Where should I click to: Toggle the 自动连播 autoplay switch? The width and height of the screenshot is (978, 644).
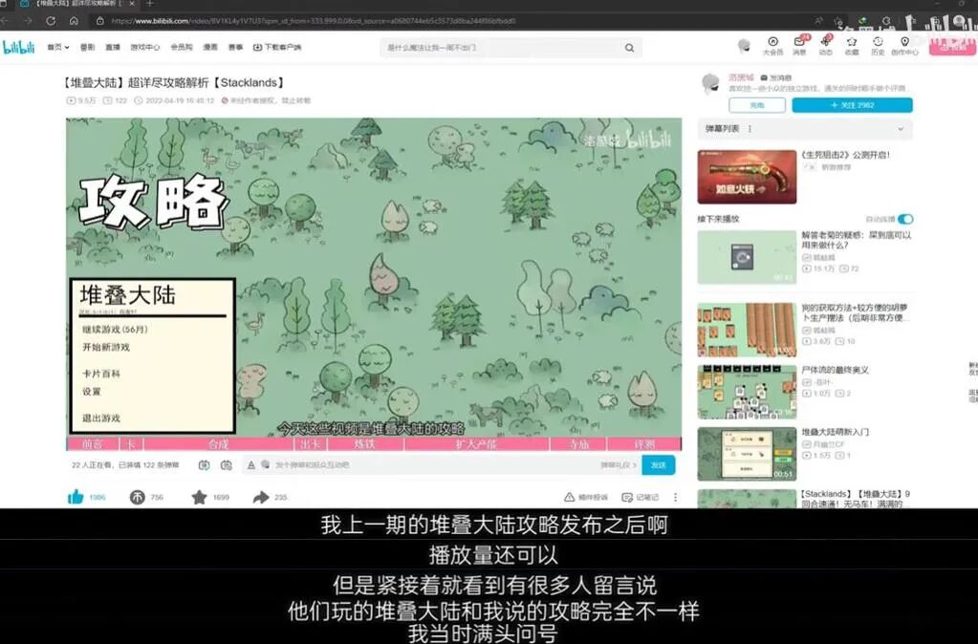tap(905, 219)
